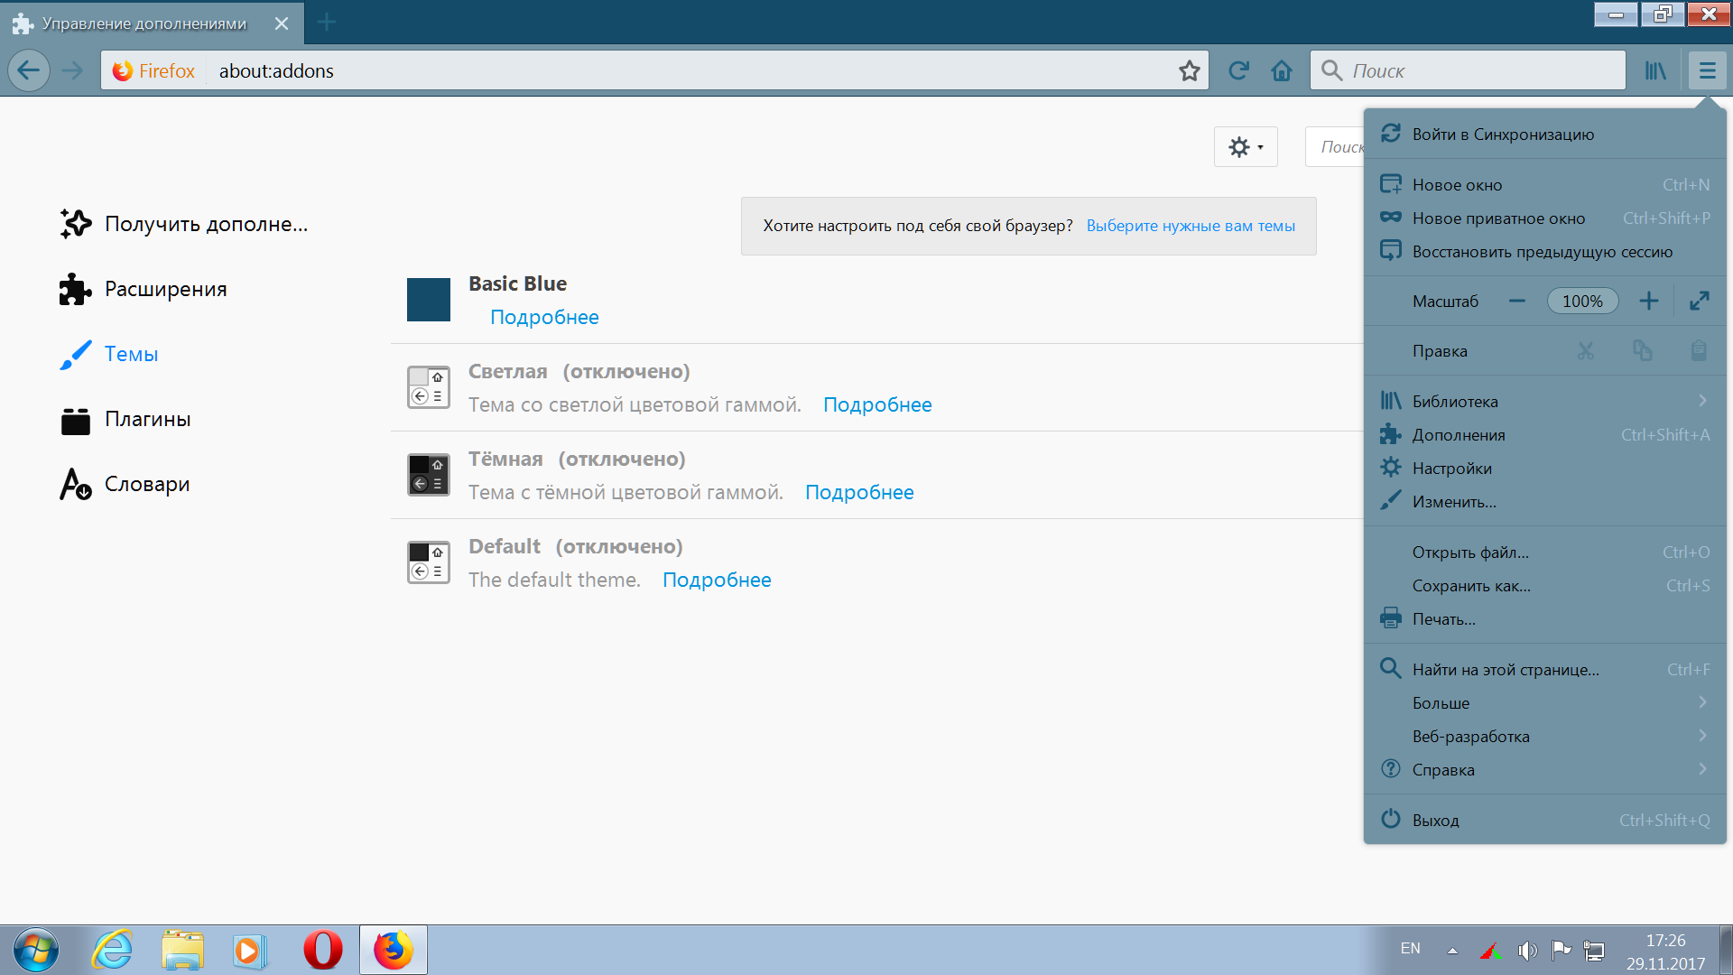Click Войти в Синхронизацию
This screenshot has height=975, width=1733.
[1544, 134]
